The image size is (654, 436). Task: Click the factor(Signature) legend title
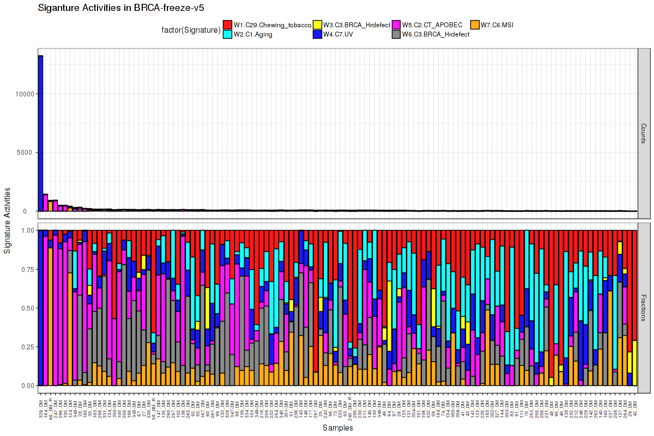click(191, 30)
